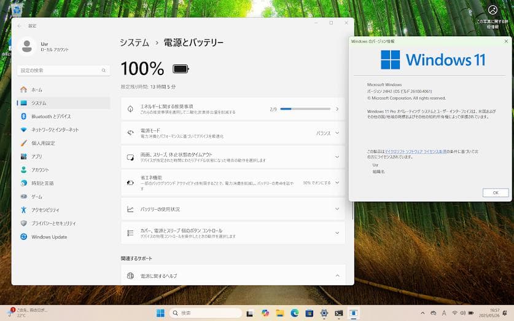
Task: Click the 省エネ機能 battery saver icon
Action: coord(130,183)
